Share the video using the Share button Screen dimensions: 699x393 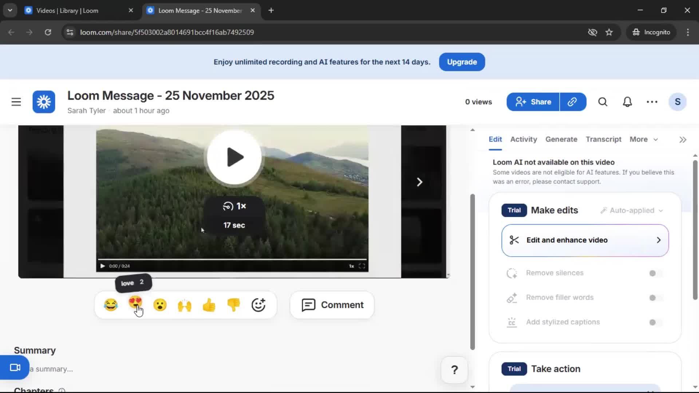click(x=533, y=102)
